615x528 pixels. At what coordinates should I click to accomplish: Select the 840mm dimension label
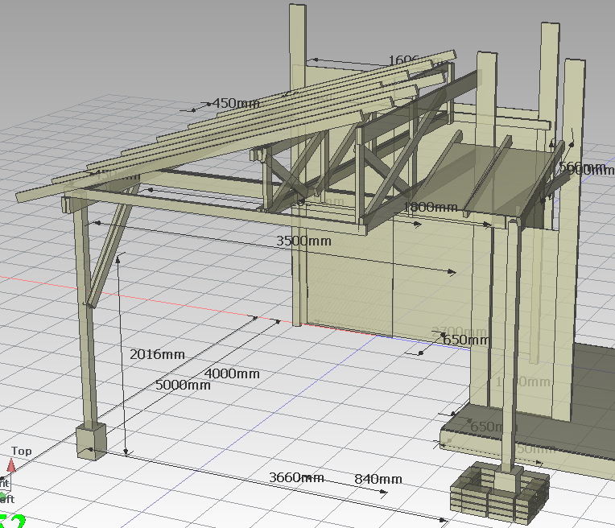coord(378,479)
